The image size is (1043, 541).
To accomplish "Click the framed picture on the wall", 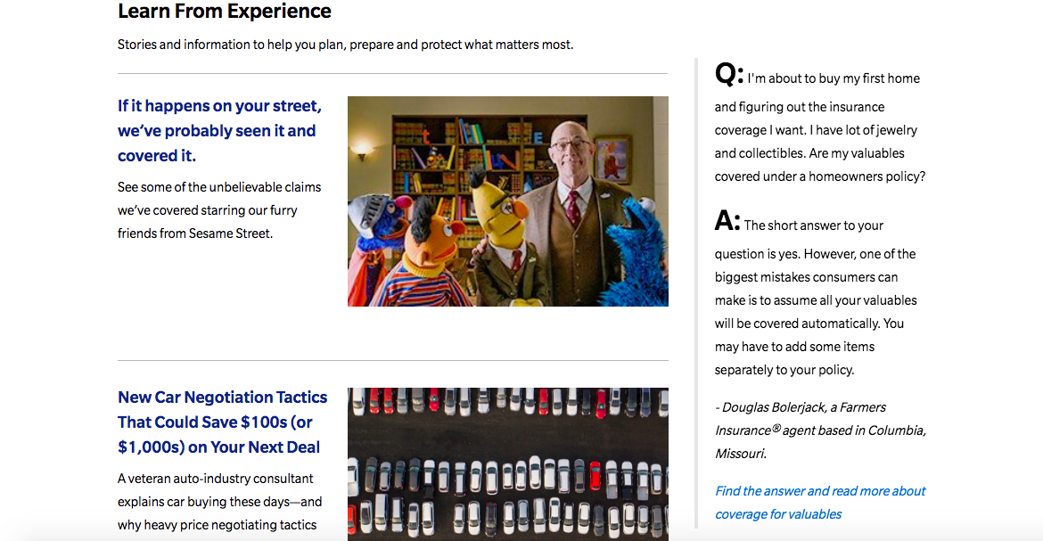I will pyautogui.click(x=612, y=159).
